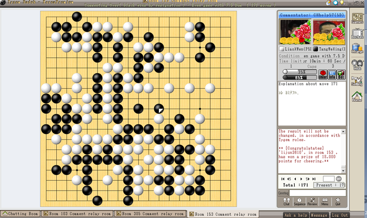The width and height of the screenshot is (367, 218).
Task: Click the black stone on the board's top edge
Action: pyautogui.click(x=77, y=17)
